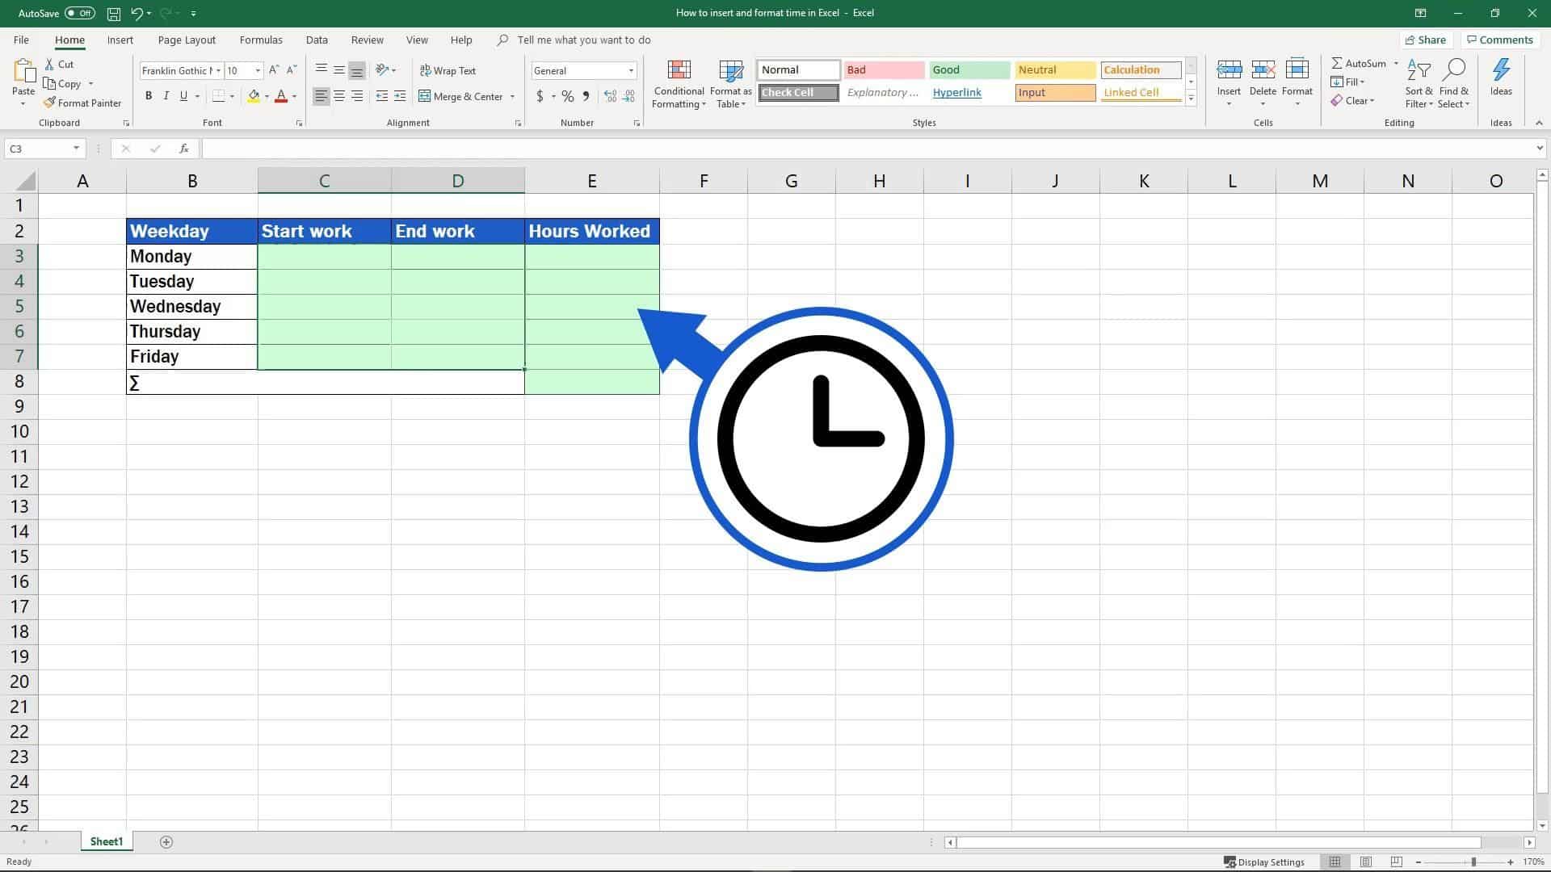Add a new sheet with plus icon

coord(166,842)
